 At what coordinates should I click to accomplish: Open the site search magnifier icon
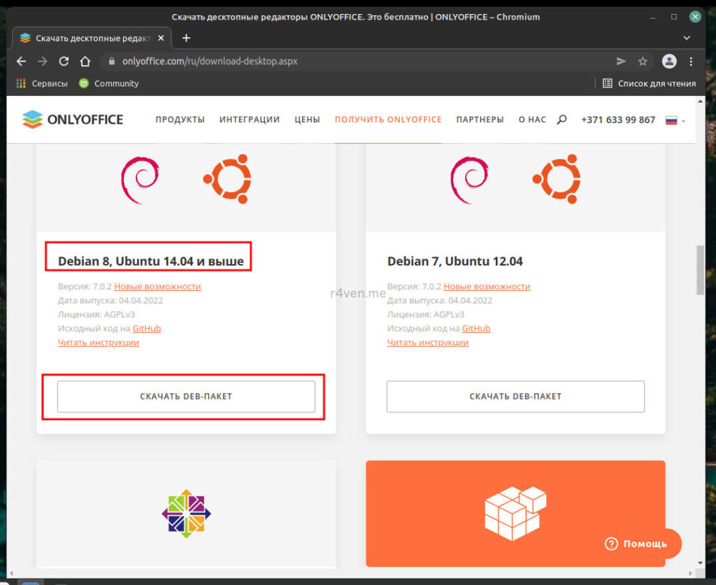[561, 120]
